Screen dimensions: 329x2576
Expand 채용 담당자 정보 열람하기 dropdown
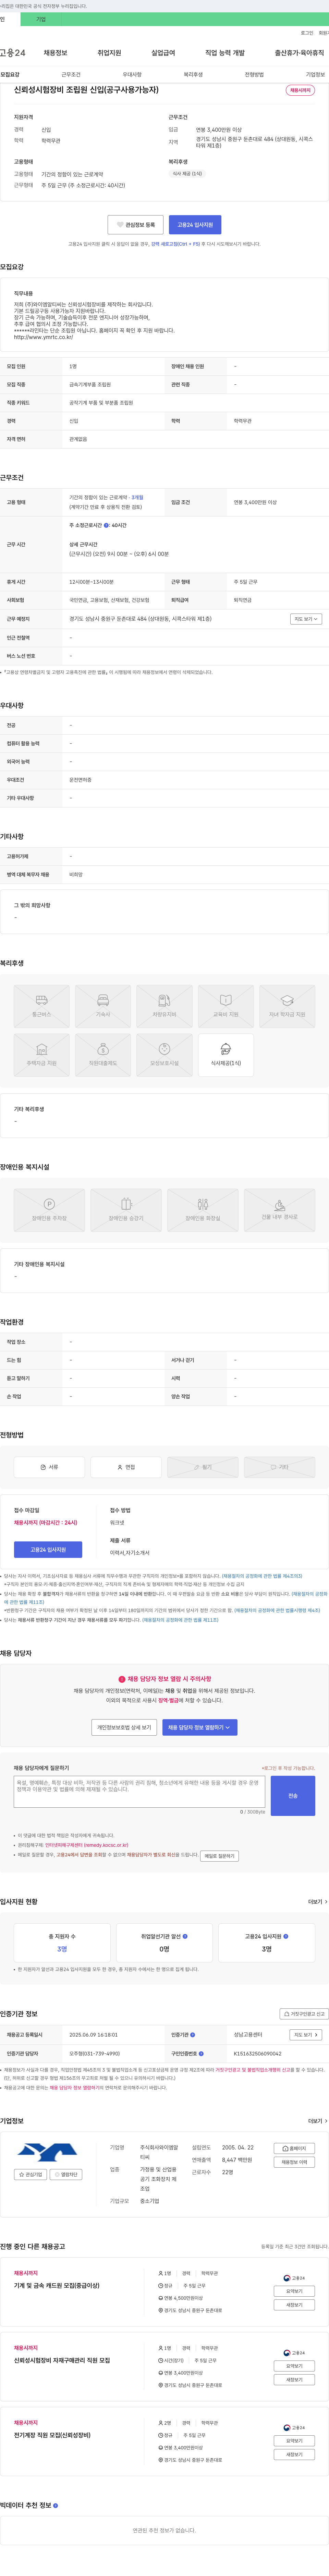point(200,1727)
